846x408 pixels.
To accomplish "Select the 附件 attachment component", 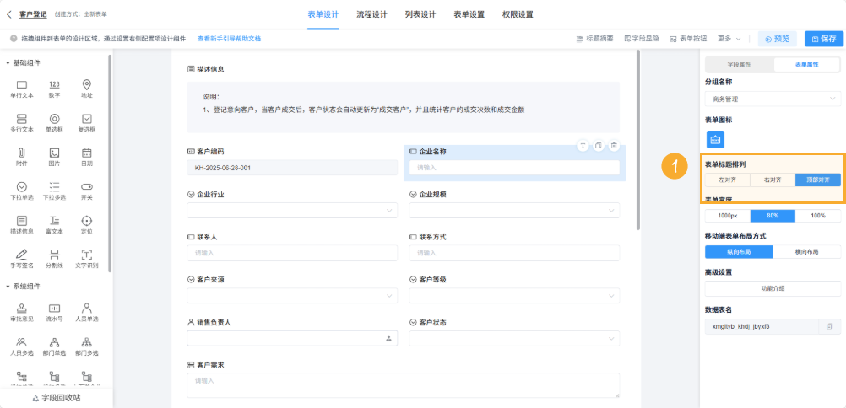I will click(22, 158).
